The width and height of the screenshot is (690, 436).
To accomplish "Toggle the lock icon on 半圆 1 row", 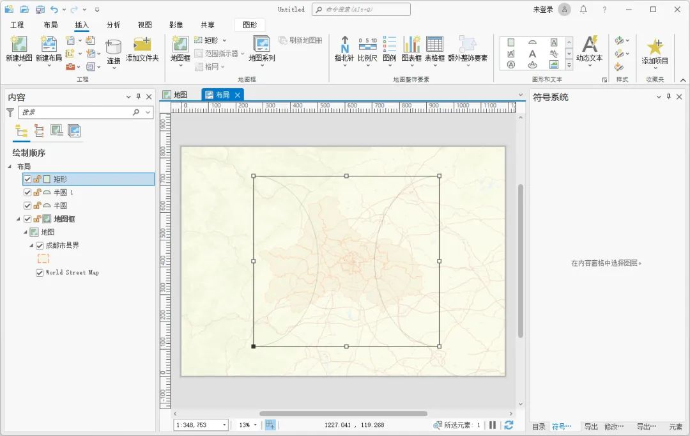I will click(38, 192).
